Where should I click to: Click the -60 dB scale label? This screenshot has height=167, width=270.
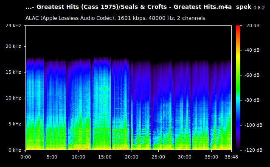pos(252,75)
